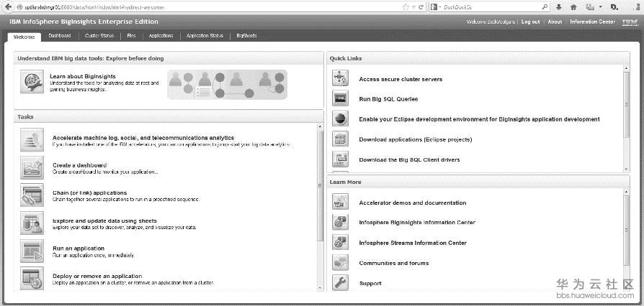Click the Tasks panel scroll up arrow
Image resolution: width=644 pixels, height=306 pixels.
click(x=321, y=126)
